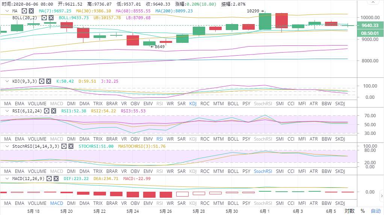The width and height of the screenshot is (384, 215).
Task: Close the KDJ(9,3,3) panel with its X icon
Action: pos(49,81)
